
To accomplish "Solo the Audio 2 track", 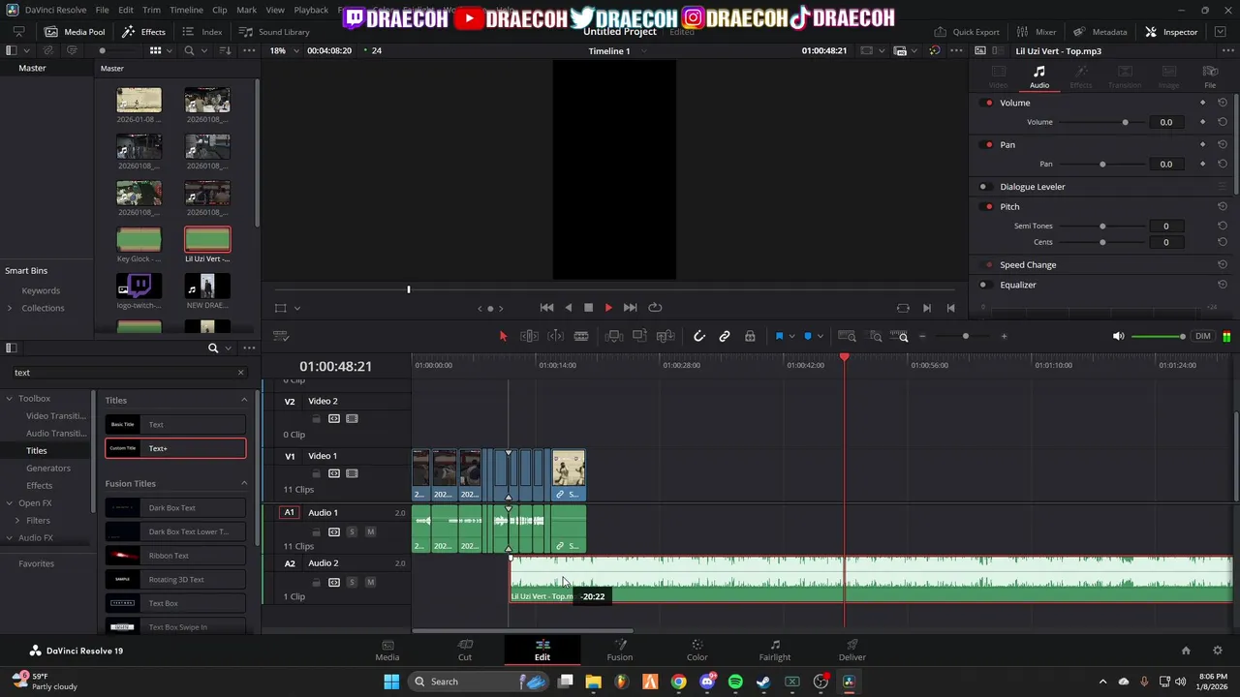I will pyautogui.click(x=352, y=582).
